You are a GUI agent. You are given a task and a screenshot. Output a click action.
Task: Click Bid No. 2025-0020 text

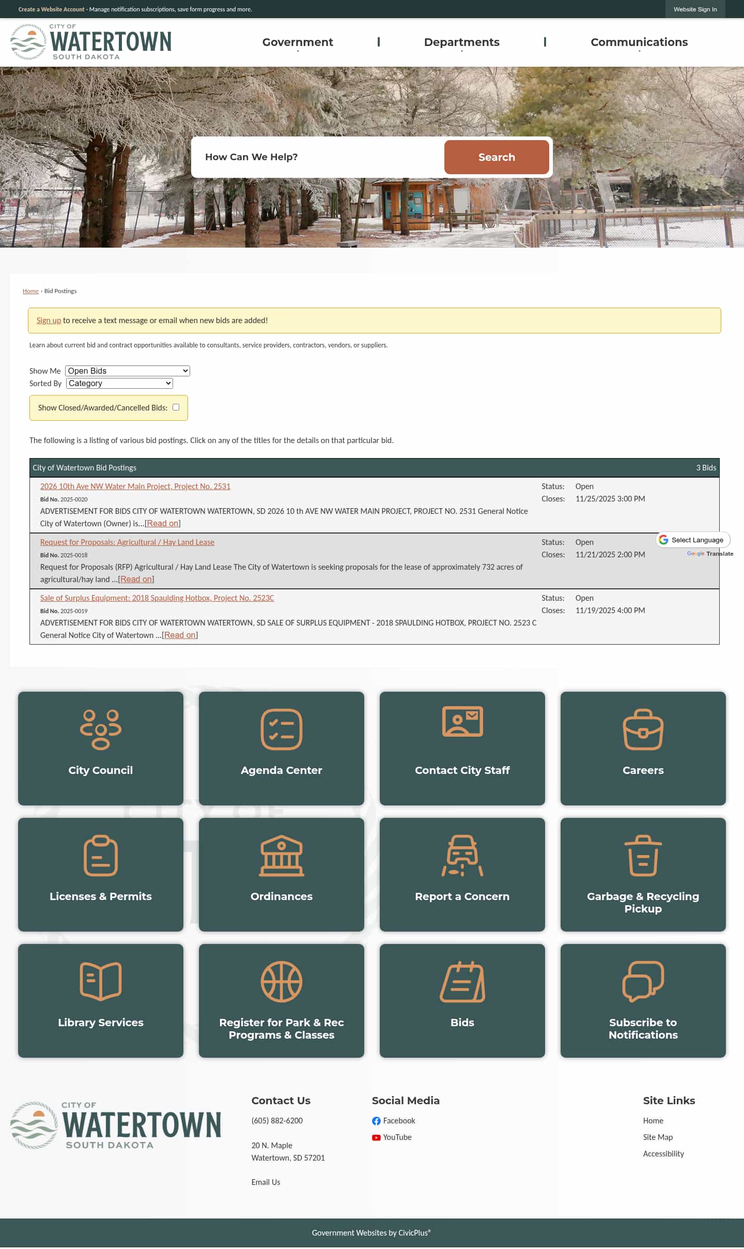point(64,499)
